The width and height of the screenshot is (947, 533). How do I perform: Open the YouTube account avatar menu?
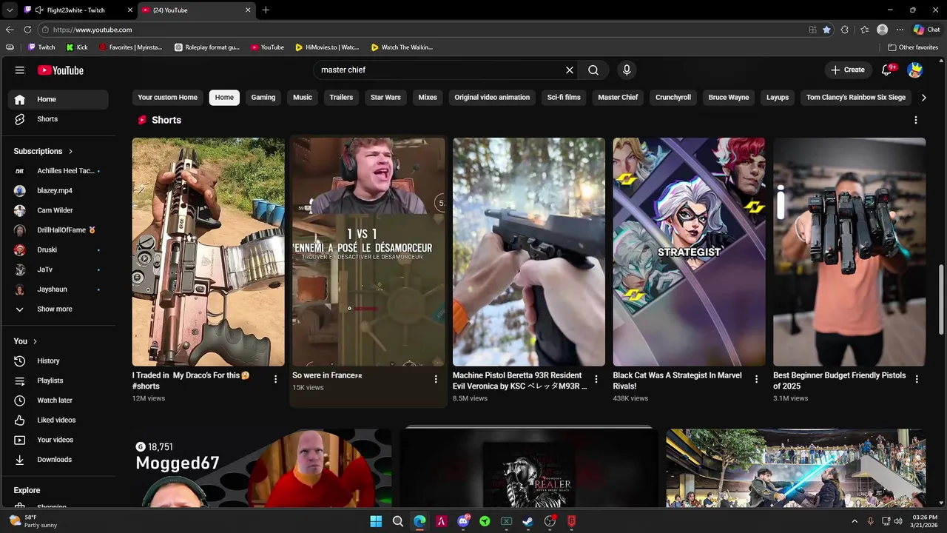coord(915,70)
